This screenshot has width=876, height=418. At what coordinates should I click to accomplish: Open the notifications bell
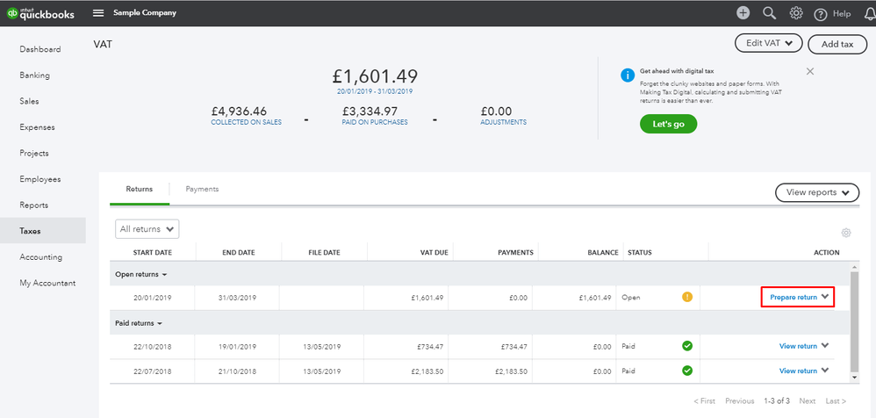coord(868,13)
